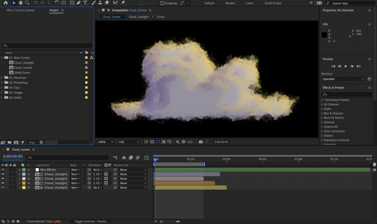377x224 pixels.
Task: Open the Full resolution dropdown
Action: [x=129, y=142]
